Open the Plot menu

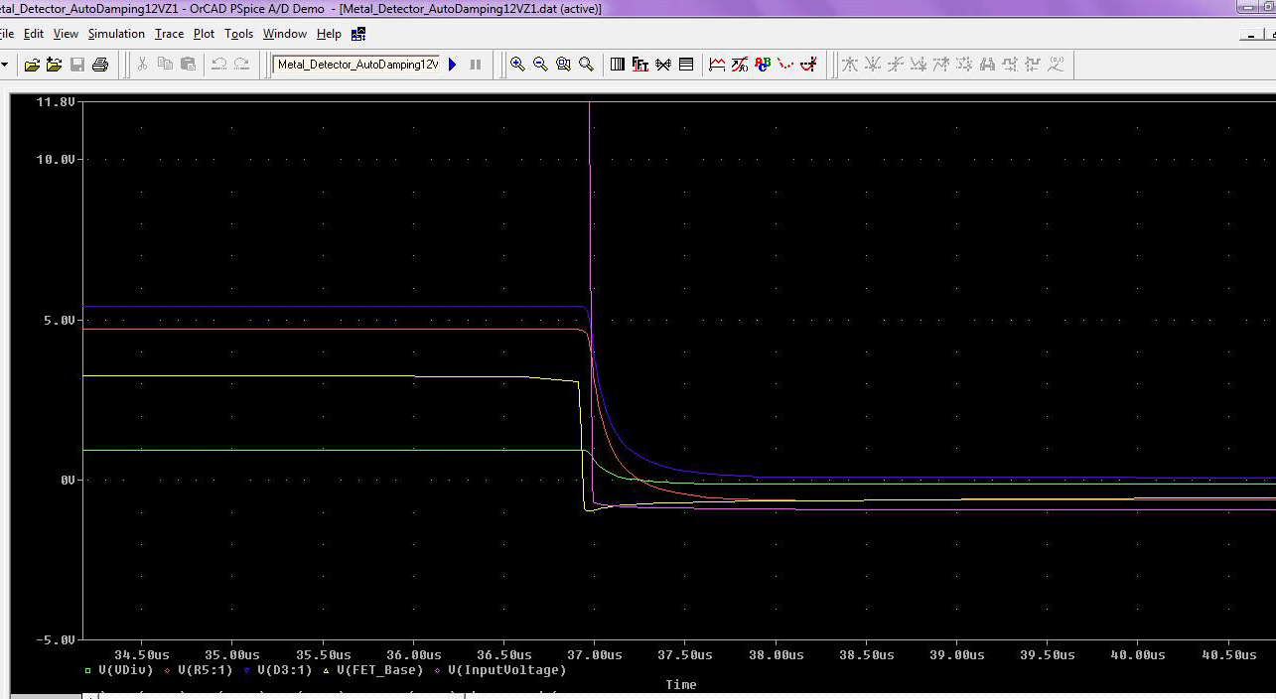coord(204,34)
